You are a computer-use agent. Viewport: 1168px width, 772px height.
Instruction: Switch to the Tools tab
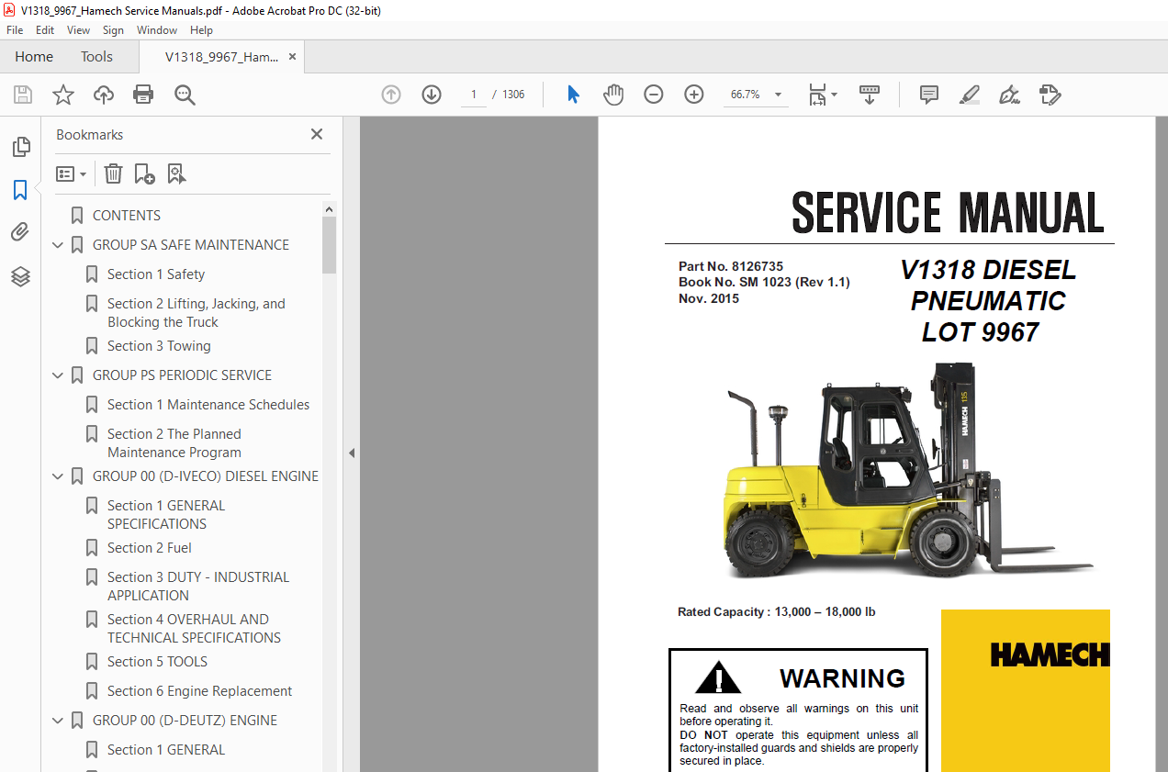(x=96, y=57)
